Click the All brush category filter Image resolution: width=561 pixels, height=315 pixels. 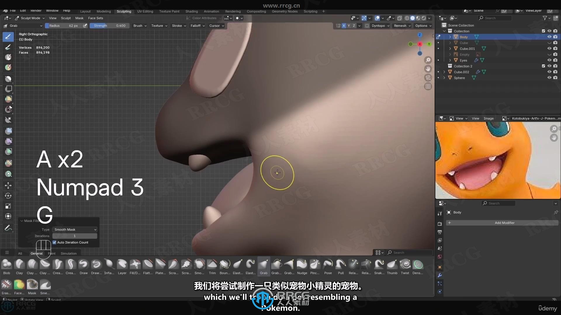point(20,253)
